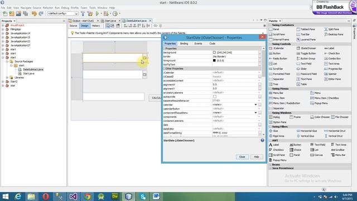Click the Redo toolbar icon
357x201 pixels.
click(x=41, y=13)
